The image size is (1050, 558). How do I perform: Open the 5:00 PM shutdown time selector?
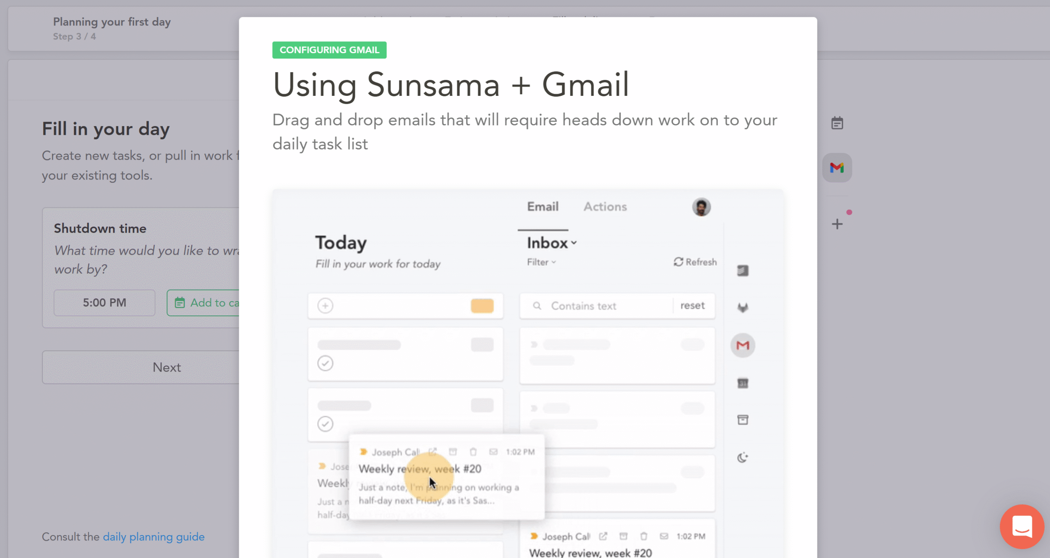pos(105,303)
